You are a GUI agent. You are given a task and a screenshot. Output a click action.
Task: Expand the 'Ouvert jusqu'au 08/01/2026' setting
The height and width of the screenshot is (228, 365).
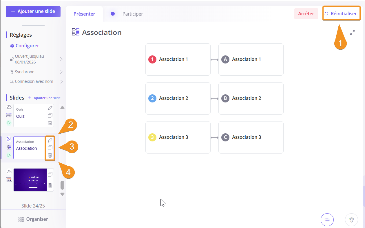click(61, 59)
